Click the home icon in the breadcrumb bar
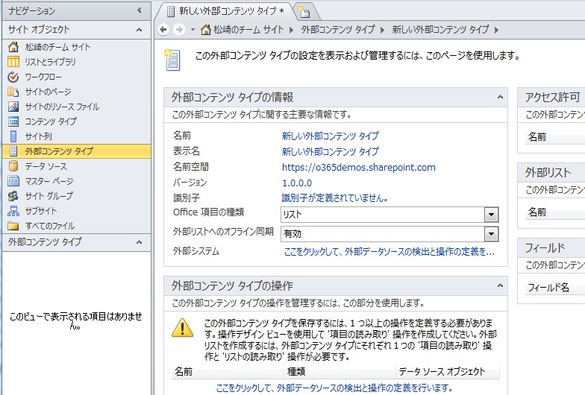The height and width of the screenshot is (395, 585). (206, 30)
